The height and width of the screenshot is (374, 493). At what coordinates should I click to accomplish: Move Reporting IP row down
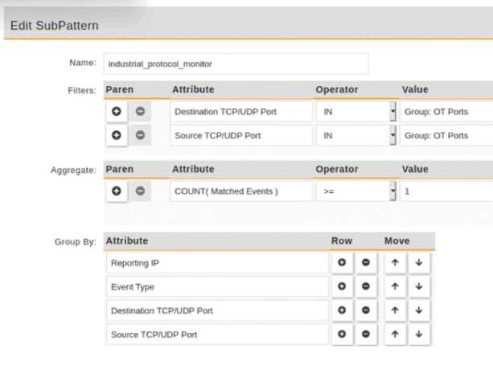418,263
